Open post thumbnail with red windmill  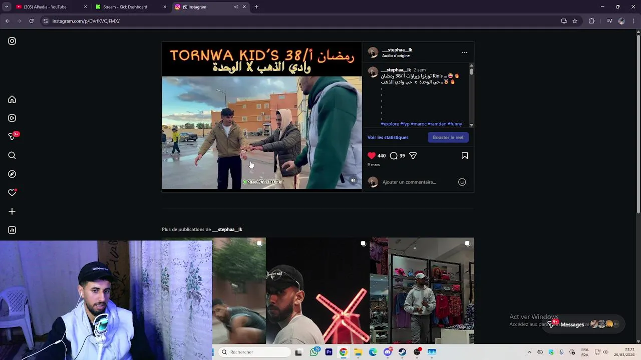click(317, 290)
